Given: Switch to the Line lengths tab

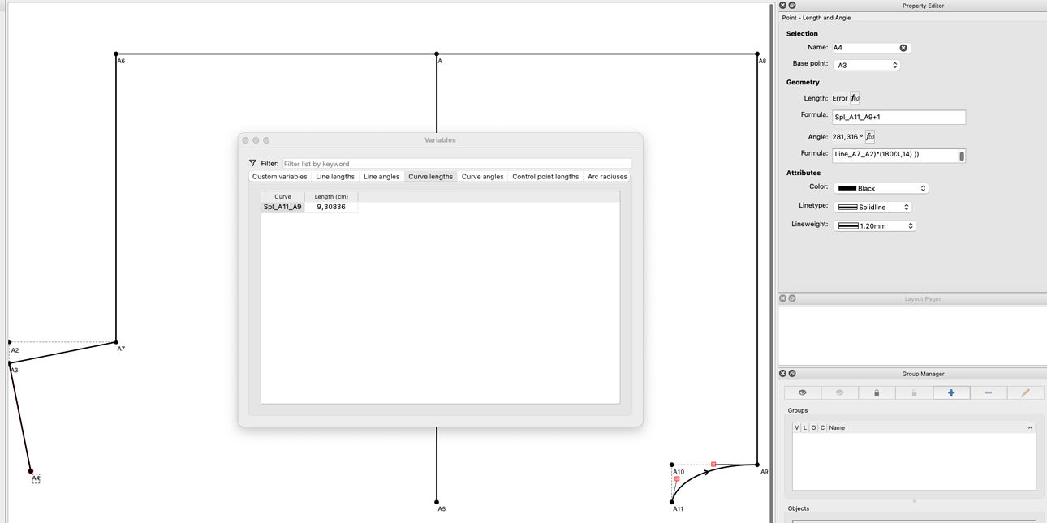Looking at the screenshot, I should tap(335, 176).
